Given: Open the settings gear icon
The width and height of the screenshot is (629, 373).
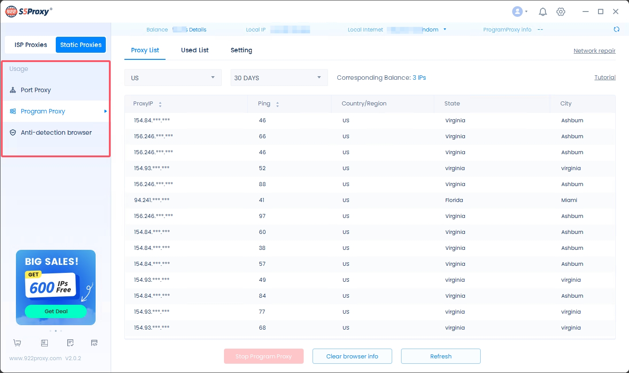Looking at the screenshot, I should pos(561,12).
